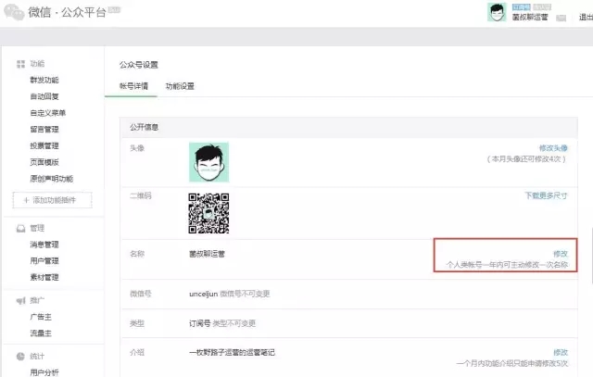Open the mail notification icon in the header
The width and height of the screenshot is (593, 377).
pos(561,18)
